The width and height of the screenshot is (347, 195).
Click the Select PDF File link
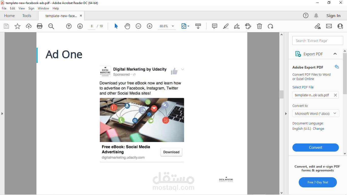(x=303, y=87)
